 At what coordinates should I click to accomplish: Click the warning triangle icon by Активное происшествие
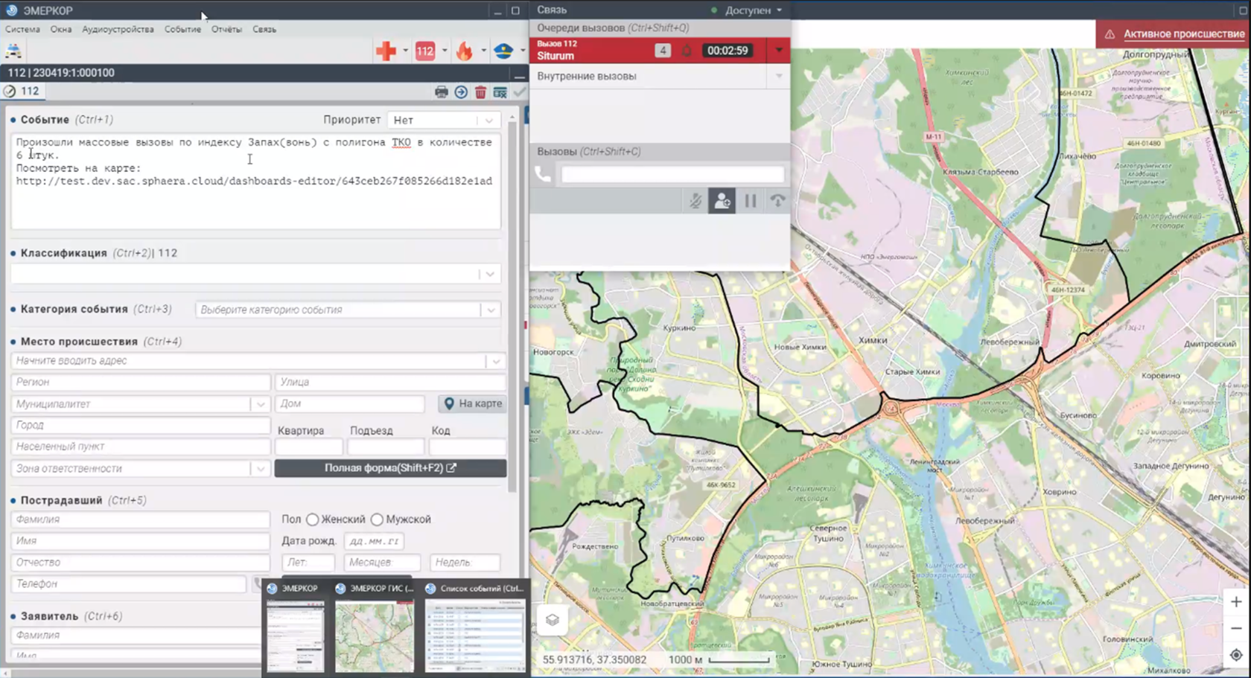tap(1110, 33)
